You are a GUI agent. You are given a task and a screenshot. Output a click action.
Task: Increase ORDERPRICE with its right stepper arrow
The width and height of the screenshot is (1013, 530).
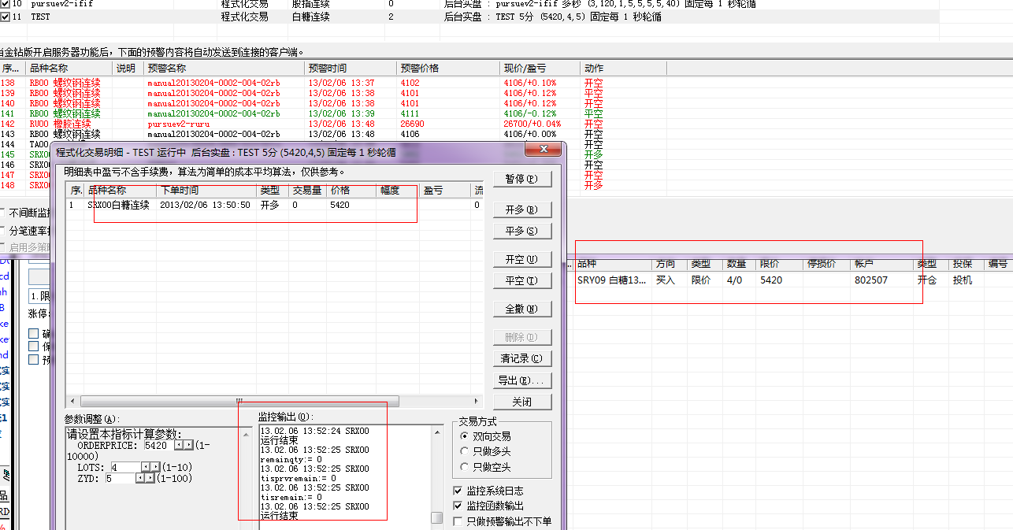coord(188,445)
